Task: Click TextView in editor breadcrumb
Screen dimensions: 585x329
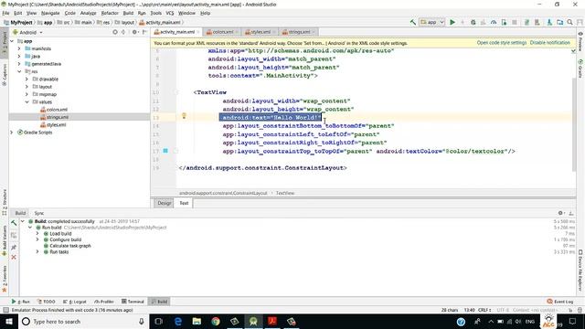Action: coord(285,193)
